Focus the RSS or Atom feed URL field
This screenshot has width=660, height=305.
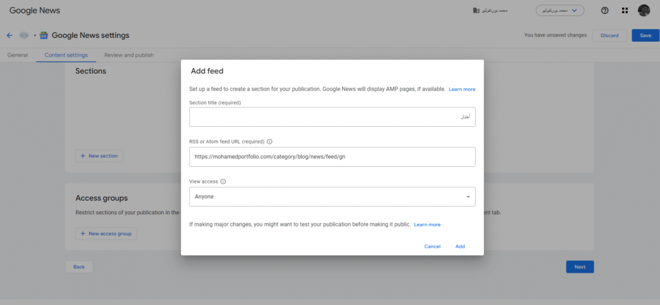pyautogui.click(x=332, y=157)
